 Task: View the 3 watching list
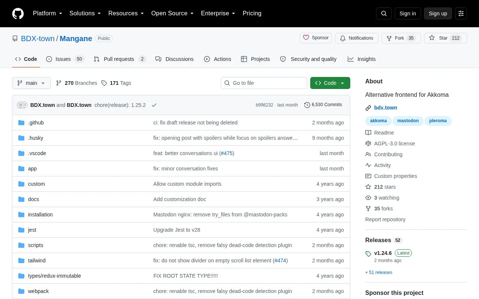382,198
